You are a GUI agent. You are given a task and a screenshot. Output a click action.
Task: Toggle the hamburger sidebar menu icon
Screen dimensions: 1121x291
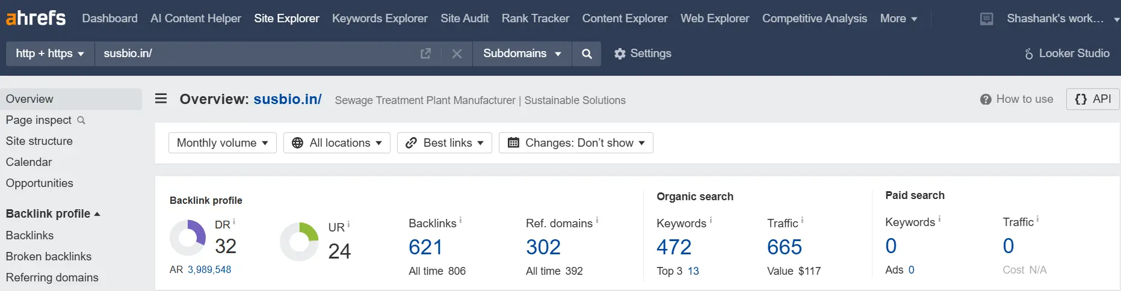pos(161,99)
